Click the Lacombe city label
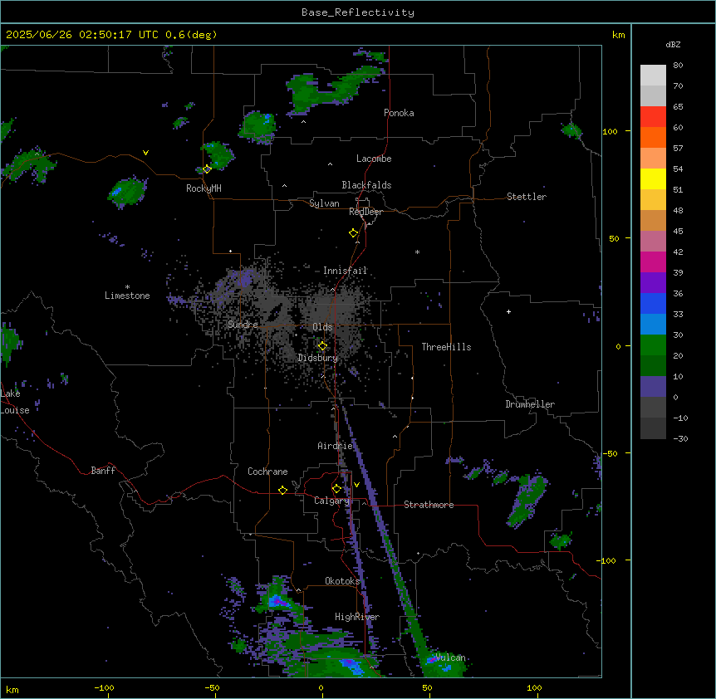 [x=374, y=159]
